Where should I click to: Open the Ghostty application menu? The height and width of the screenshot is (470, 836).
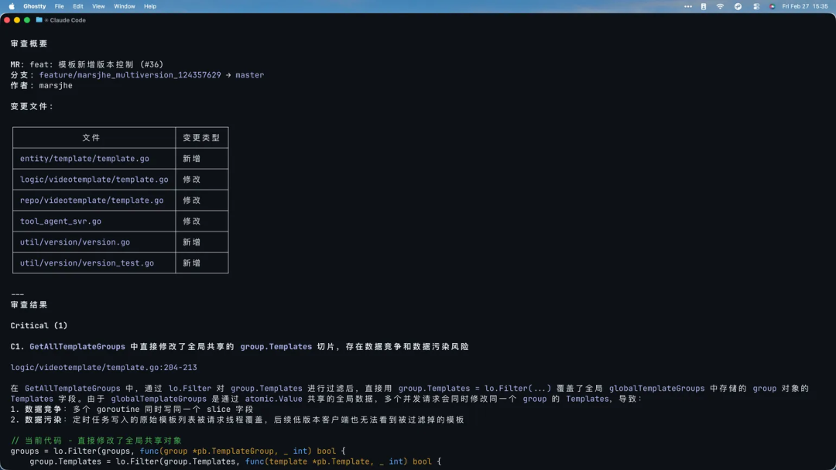pos(34,6)
